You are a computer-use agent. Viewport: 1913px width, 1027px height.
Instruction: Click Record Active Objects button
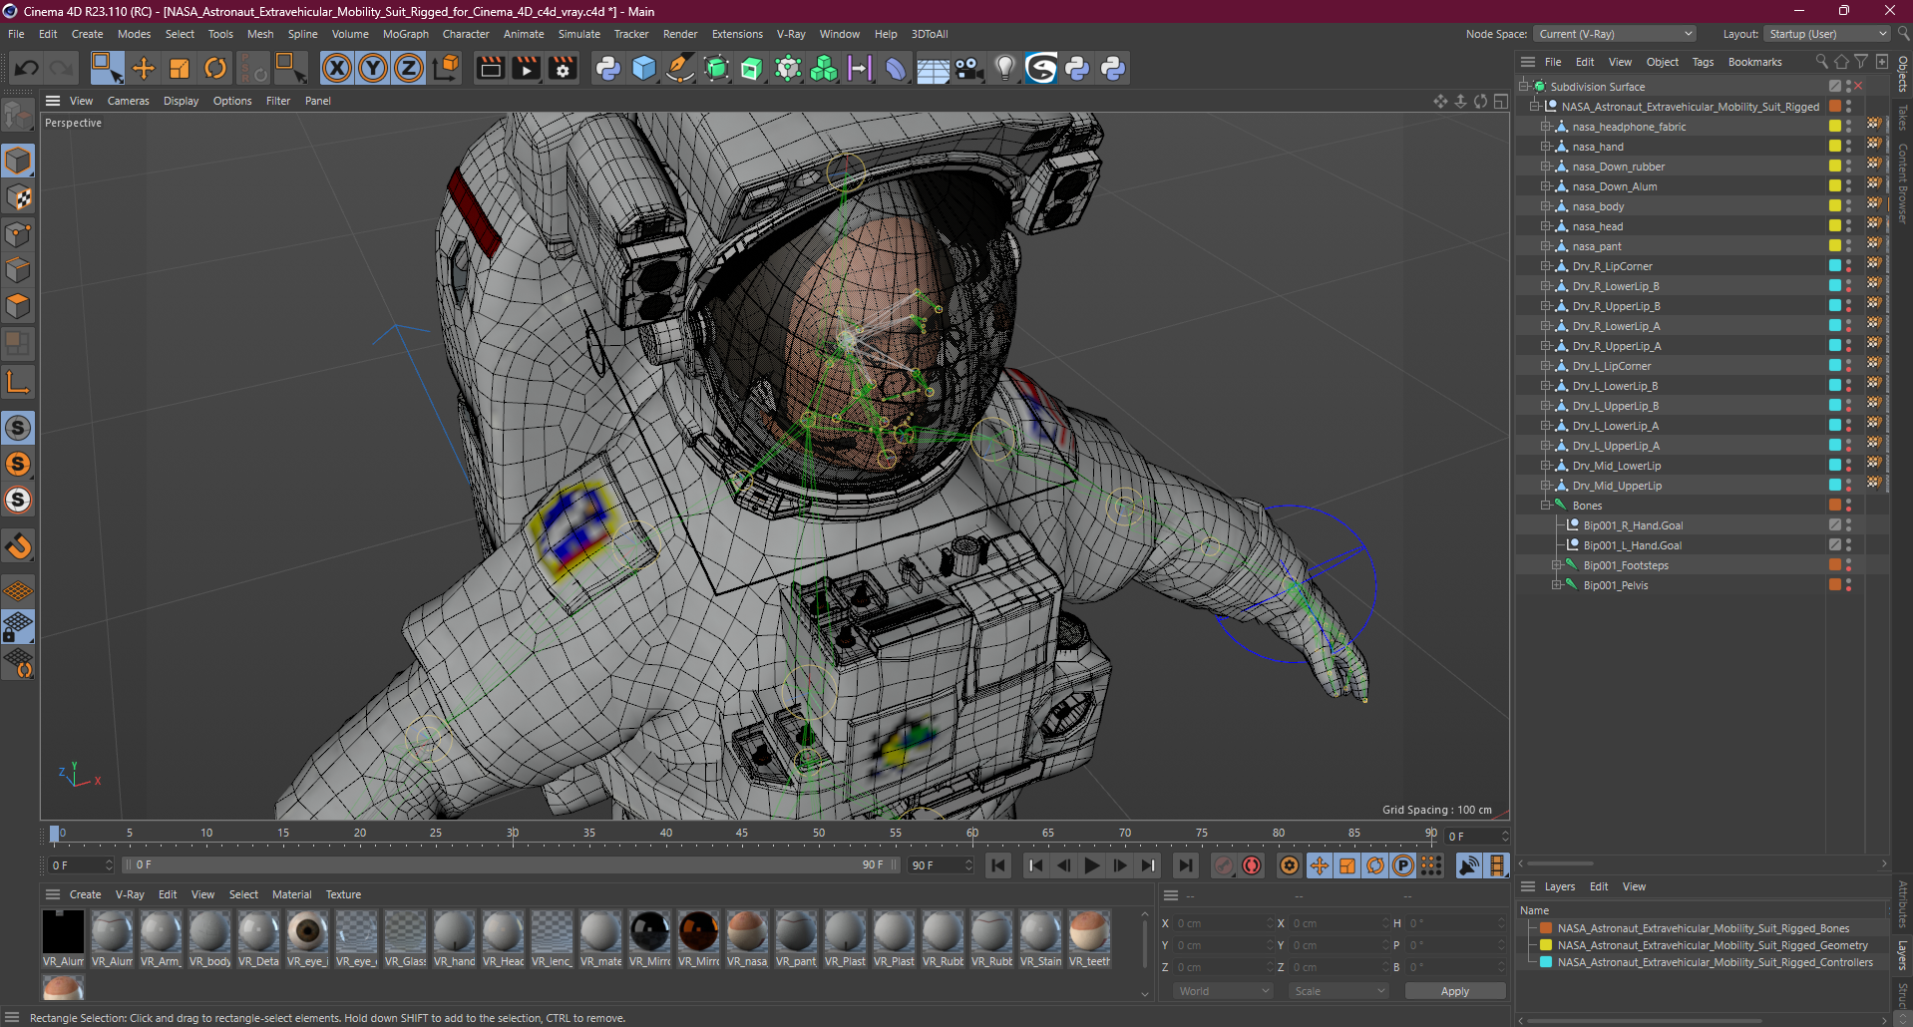click(1225, 865)
